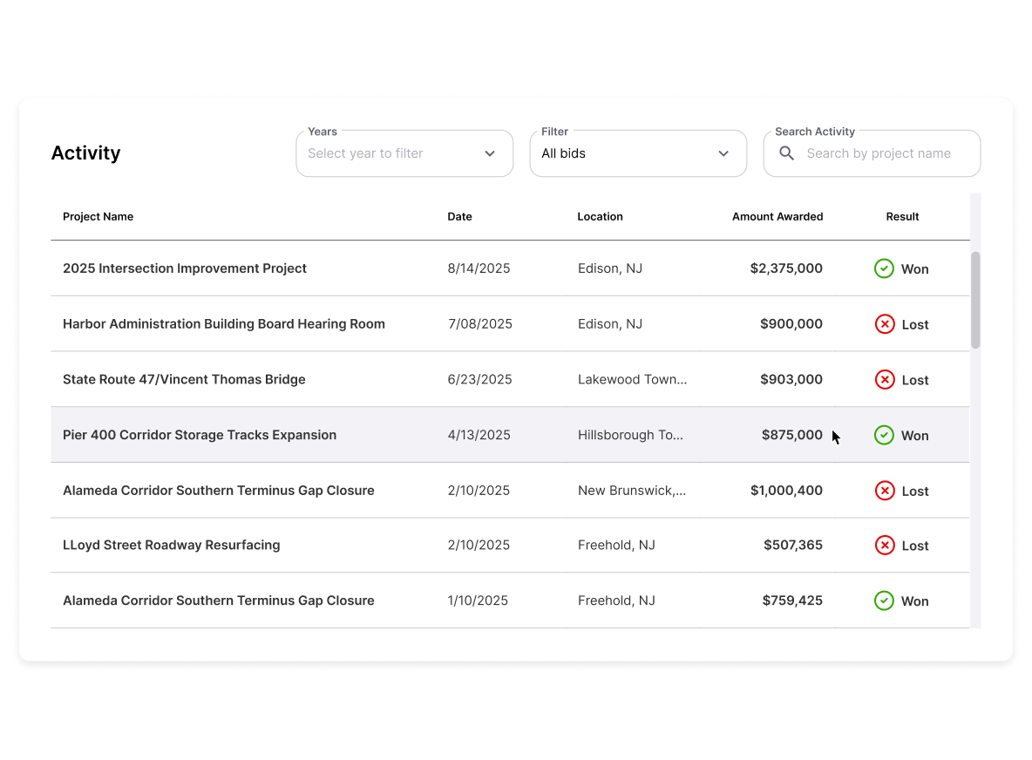
Task: Click the Date column header
Action: tap(459, 216)
